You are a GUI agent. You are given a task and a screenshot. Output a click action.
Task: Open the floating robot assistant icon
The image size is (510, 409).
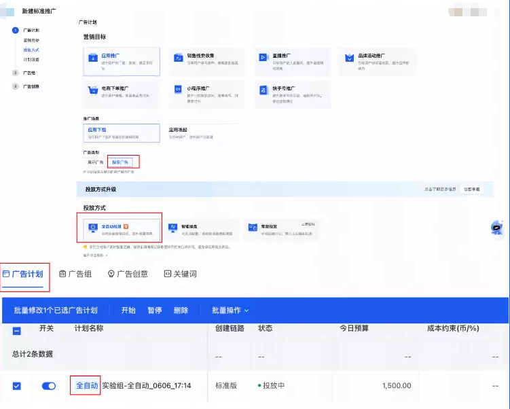click(496, 228)
